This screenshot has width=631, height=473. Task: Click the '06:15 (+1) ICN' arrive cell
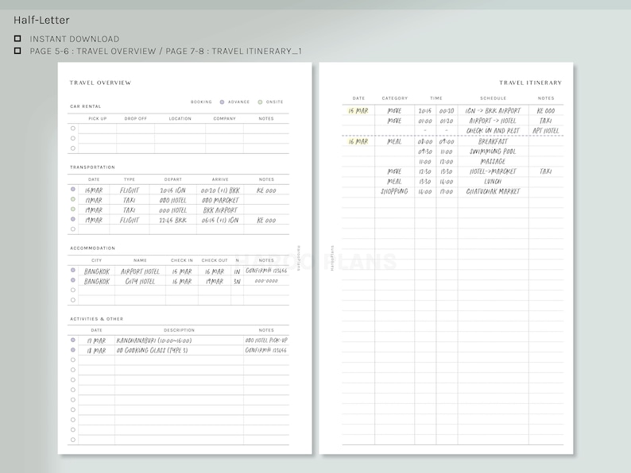coord(220,220)
